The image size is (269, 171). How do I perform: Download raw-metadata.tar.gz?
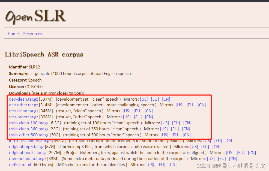(28, 159)
